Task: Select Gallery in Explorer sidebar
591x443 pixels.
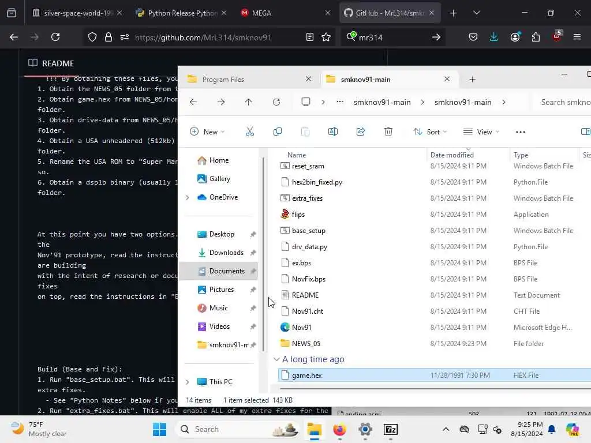Action: (220, 179)
